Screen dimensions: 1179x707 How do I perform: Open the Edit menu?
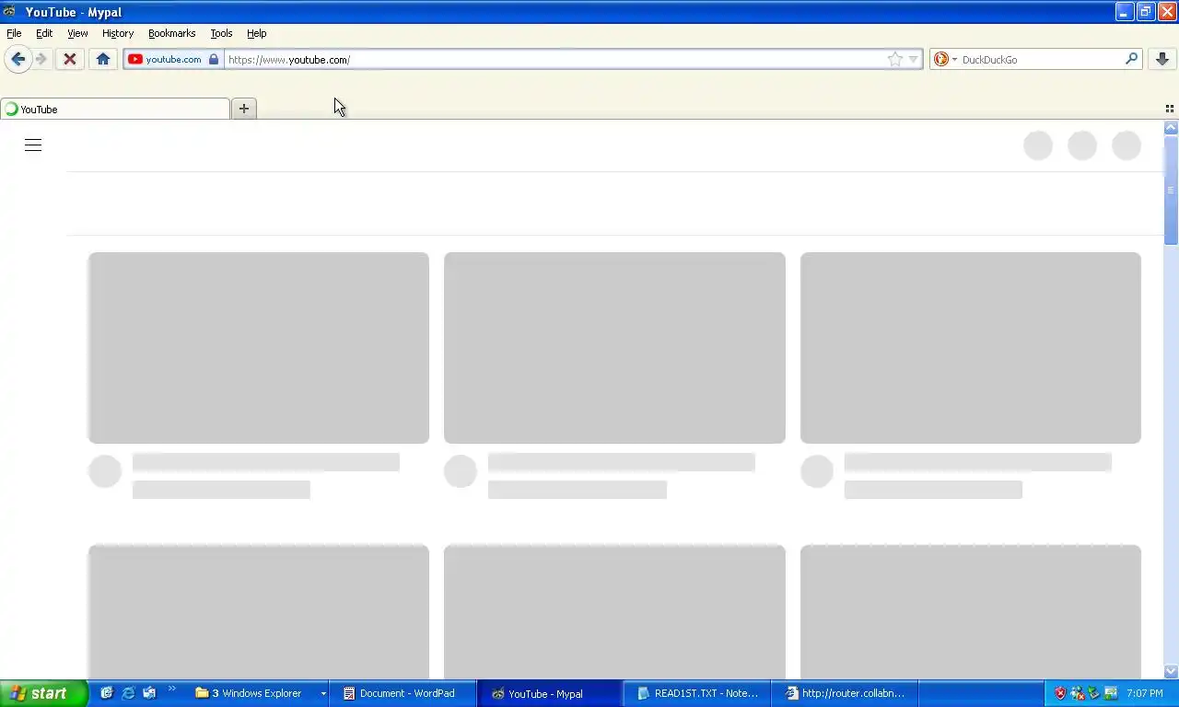pos(44,33)
